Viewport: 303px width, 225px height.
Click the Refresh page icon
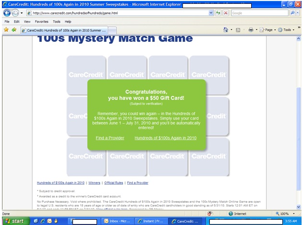(218, 13)
